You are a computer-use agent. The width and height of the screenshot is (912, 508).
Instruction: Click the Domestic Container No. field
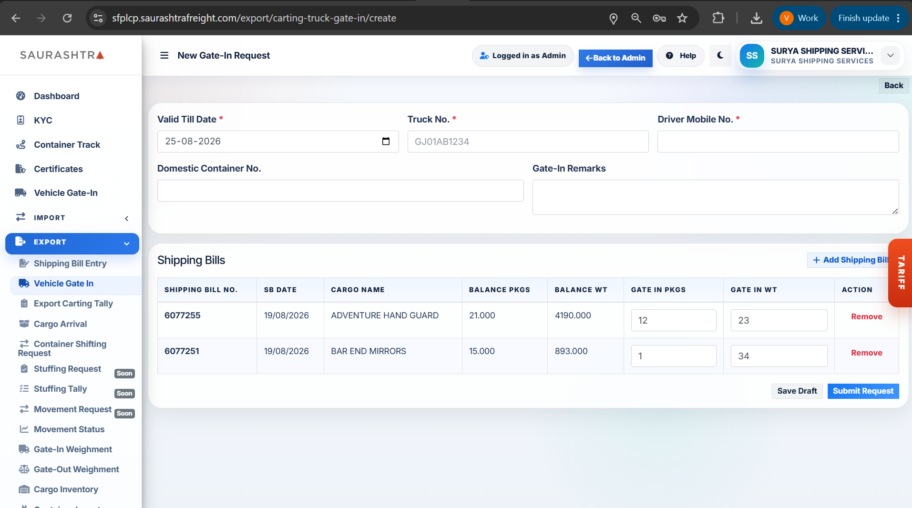click(340, 191)
